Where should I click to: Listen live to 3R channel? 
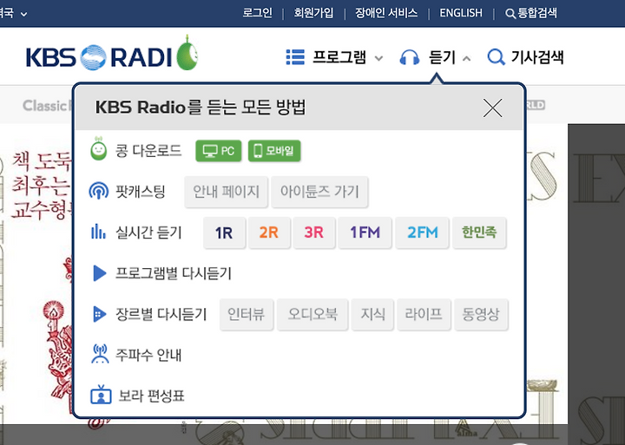314,232
